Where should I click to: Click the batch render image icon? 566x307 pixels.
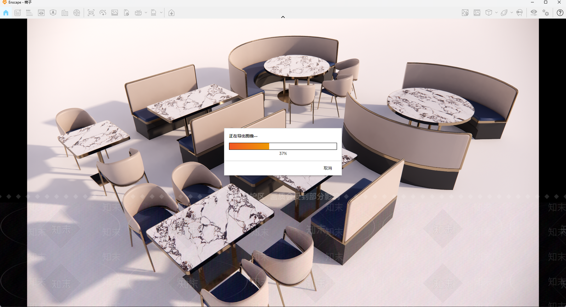115,13
